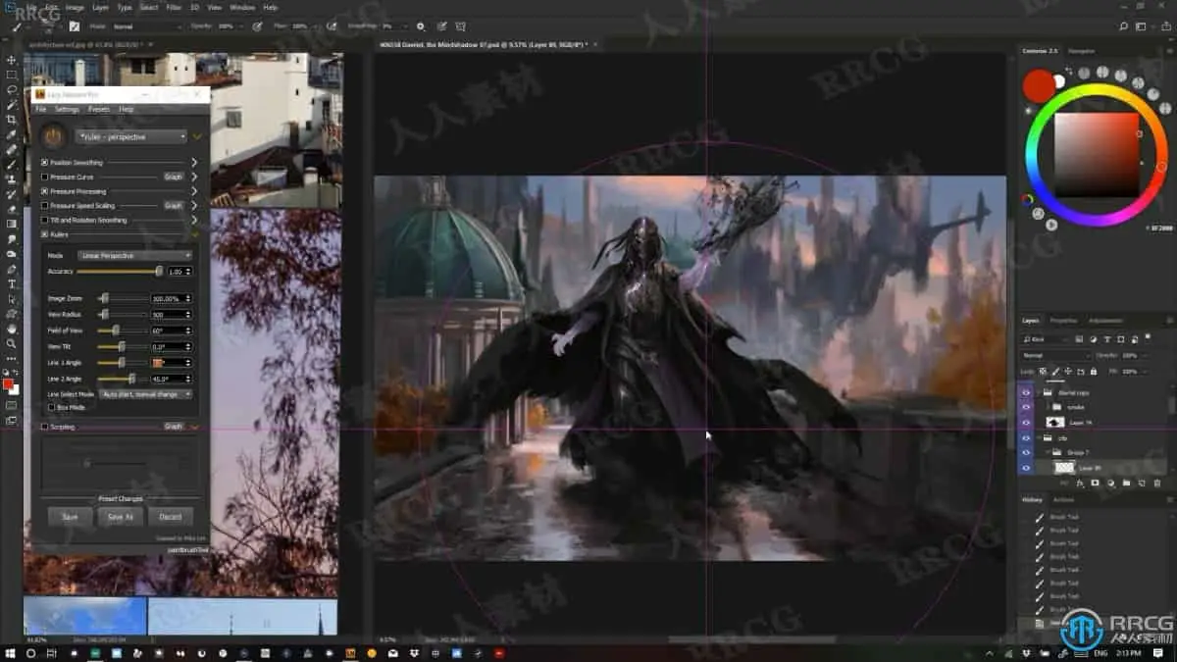Toggle airbrush build-up icon

click(x=330, y=26)
